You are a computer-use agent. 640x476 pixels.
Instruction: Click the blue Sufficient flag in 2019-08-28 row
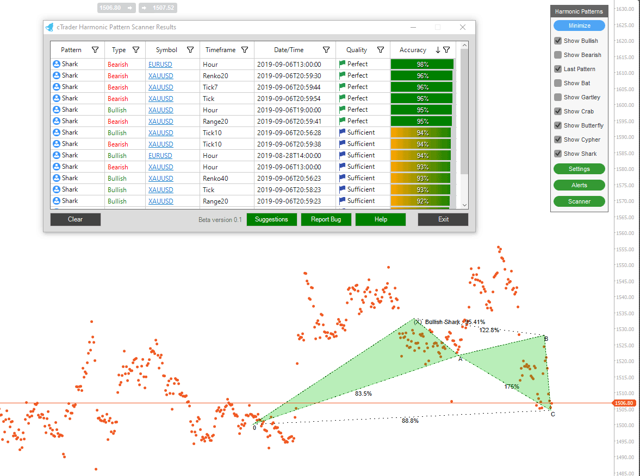342,155
